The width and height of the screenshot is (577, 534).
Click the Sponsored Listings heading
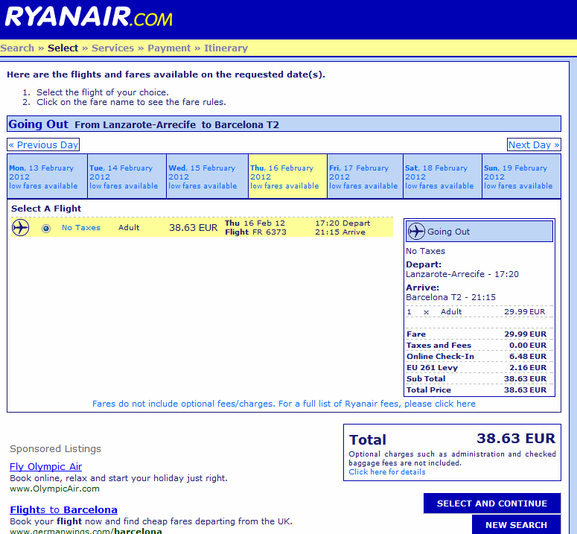[55, 448]
